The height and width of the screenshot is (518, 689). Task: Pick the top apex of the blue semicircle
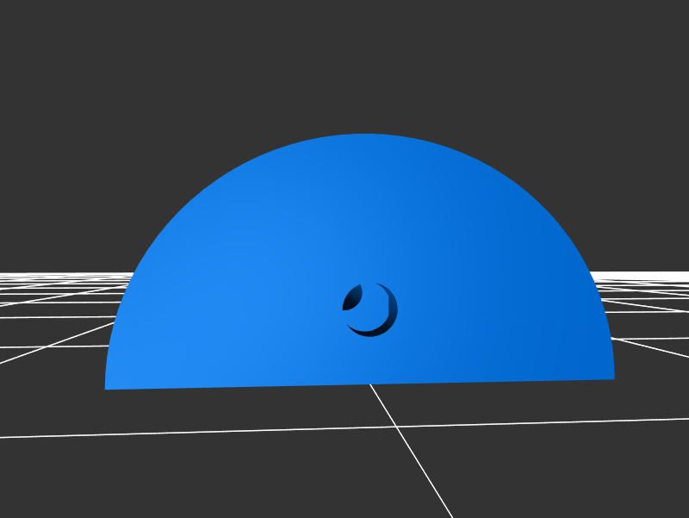coord(365,135)
